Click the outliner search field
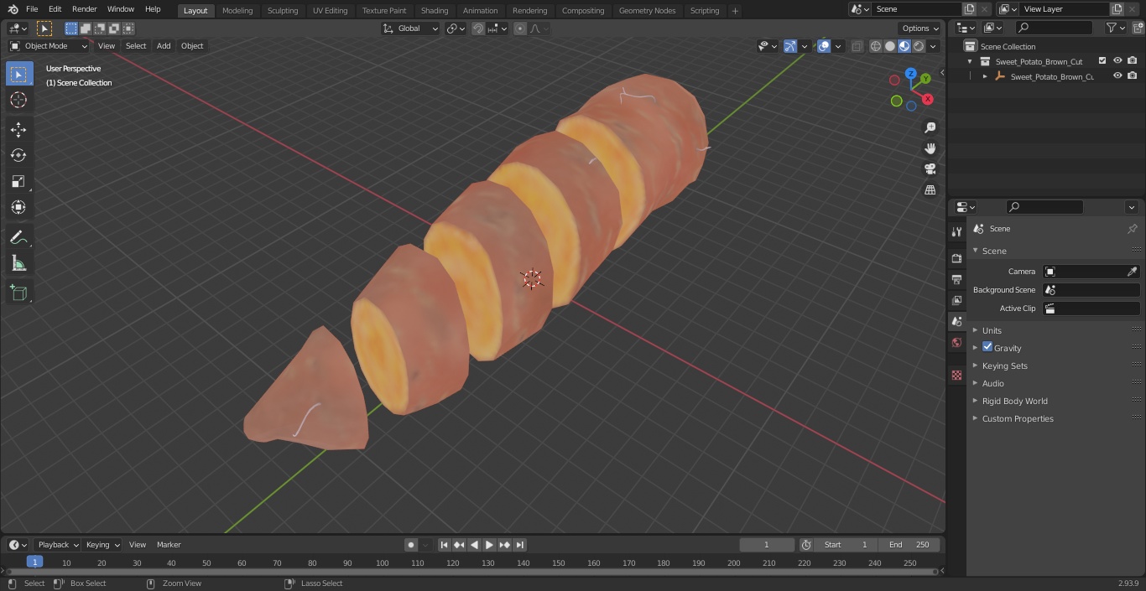This screenshot has height=591, width=1146. [x=1053, y=28]
